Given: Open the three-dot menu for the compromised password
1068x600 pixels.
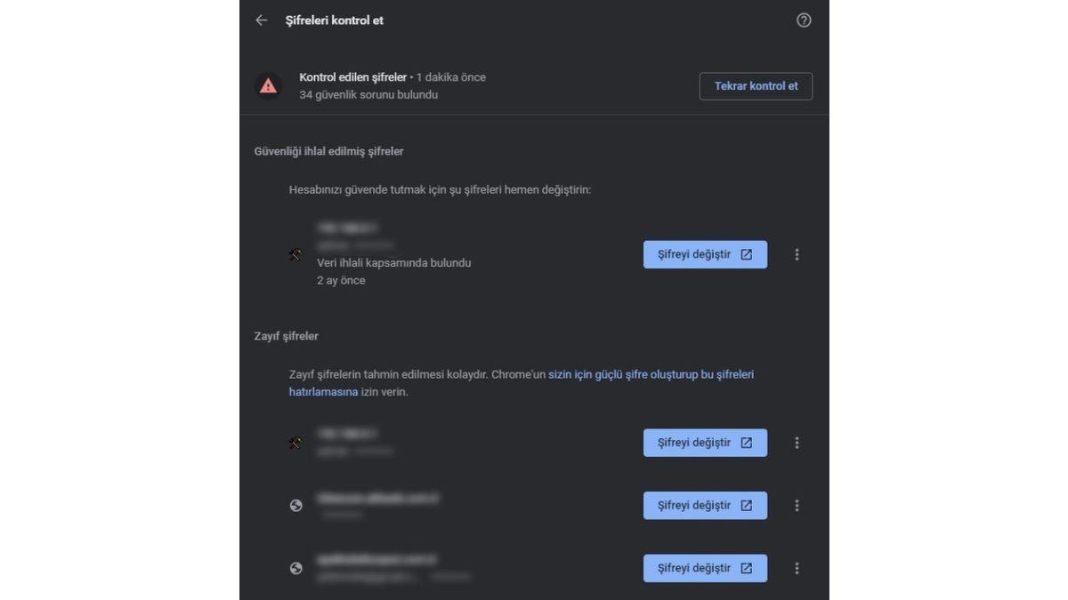Looking at the screenshot, I should pos(797,254).
